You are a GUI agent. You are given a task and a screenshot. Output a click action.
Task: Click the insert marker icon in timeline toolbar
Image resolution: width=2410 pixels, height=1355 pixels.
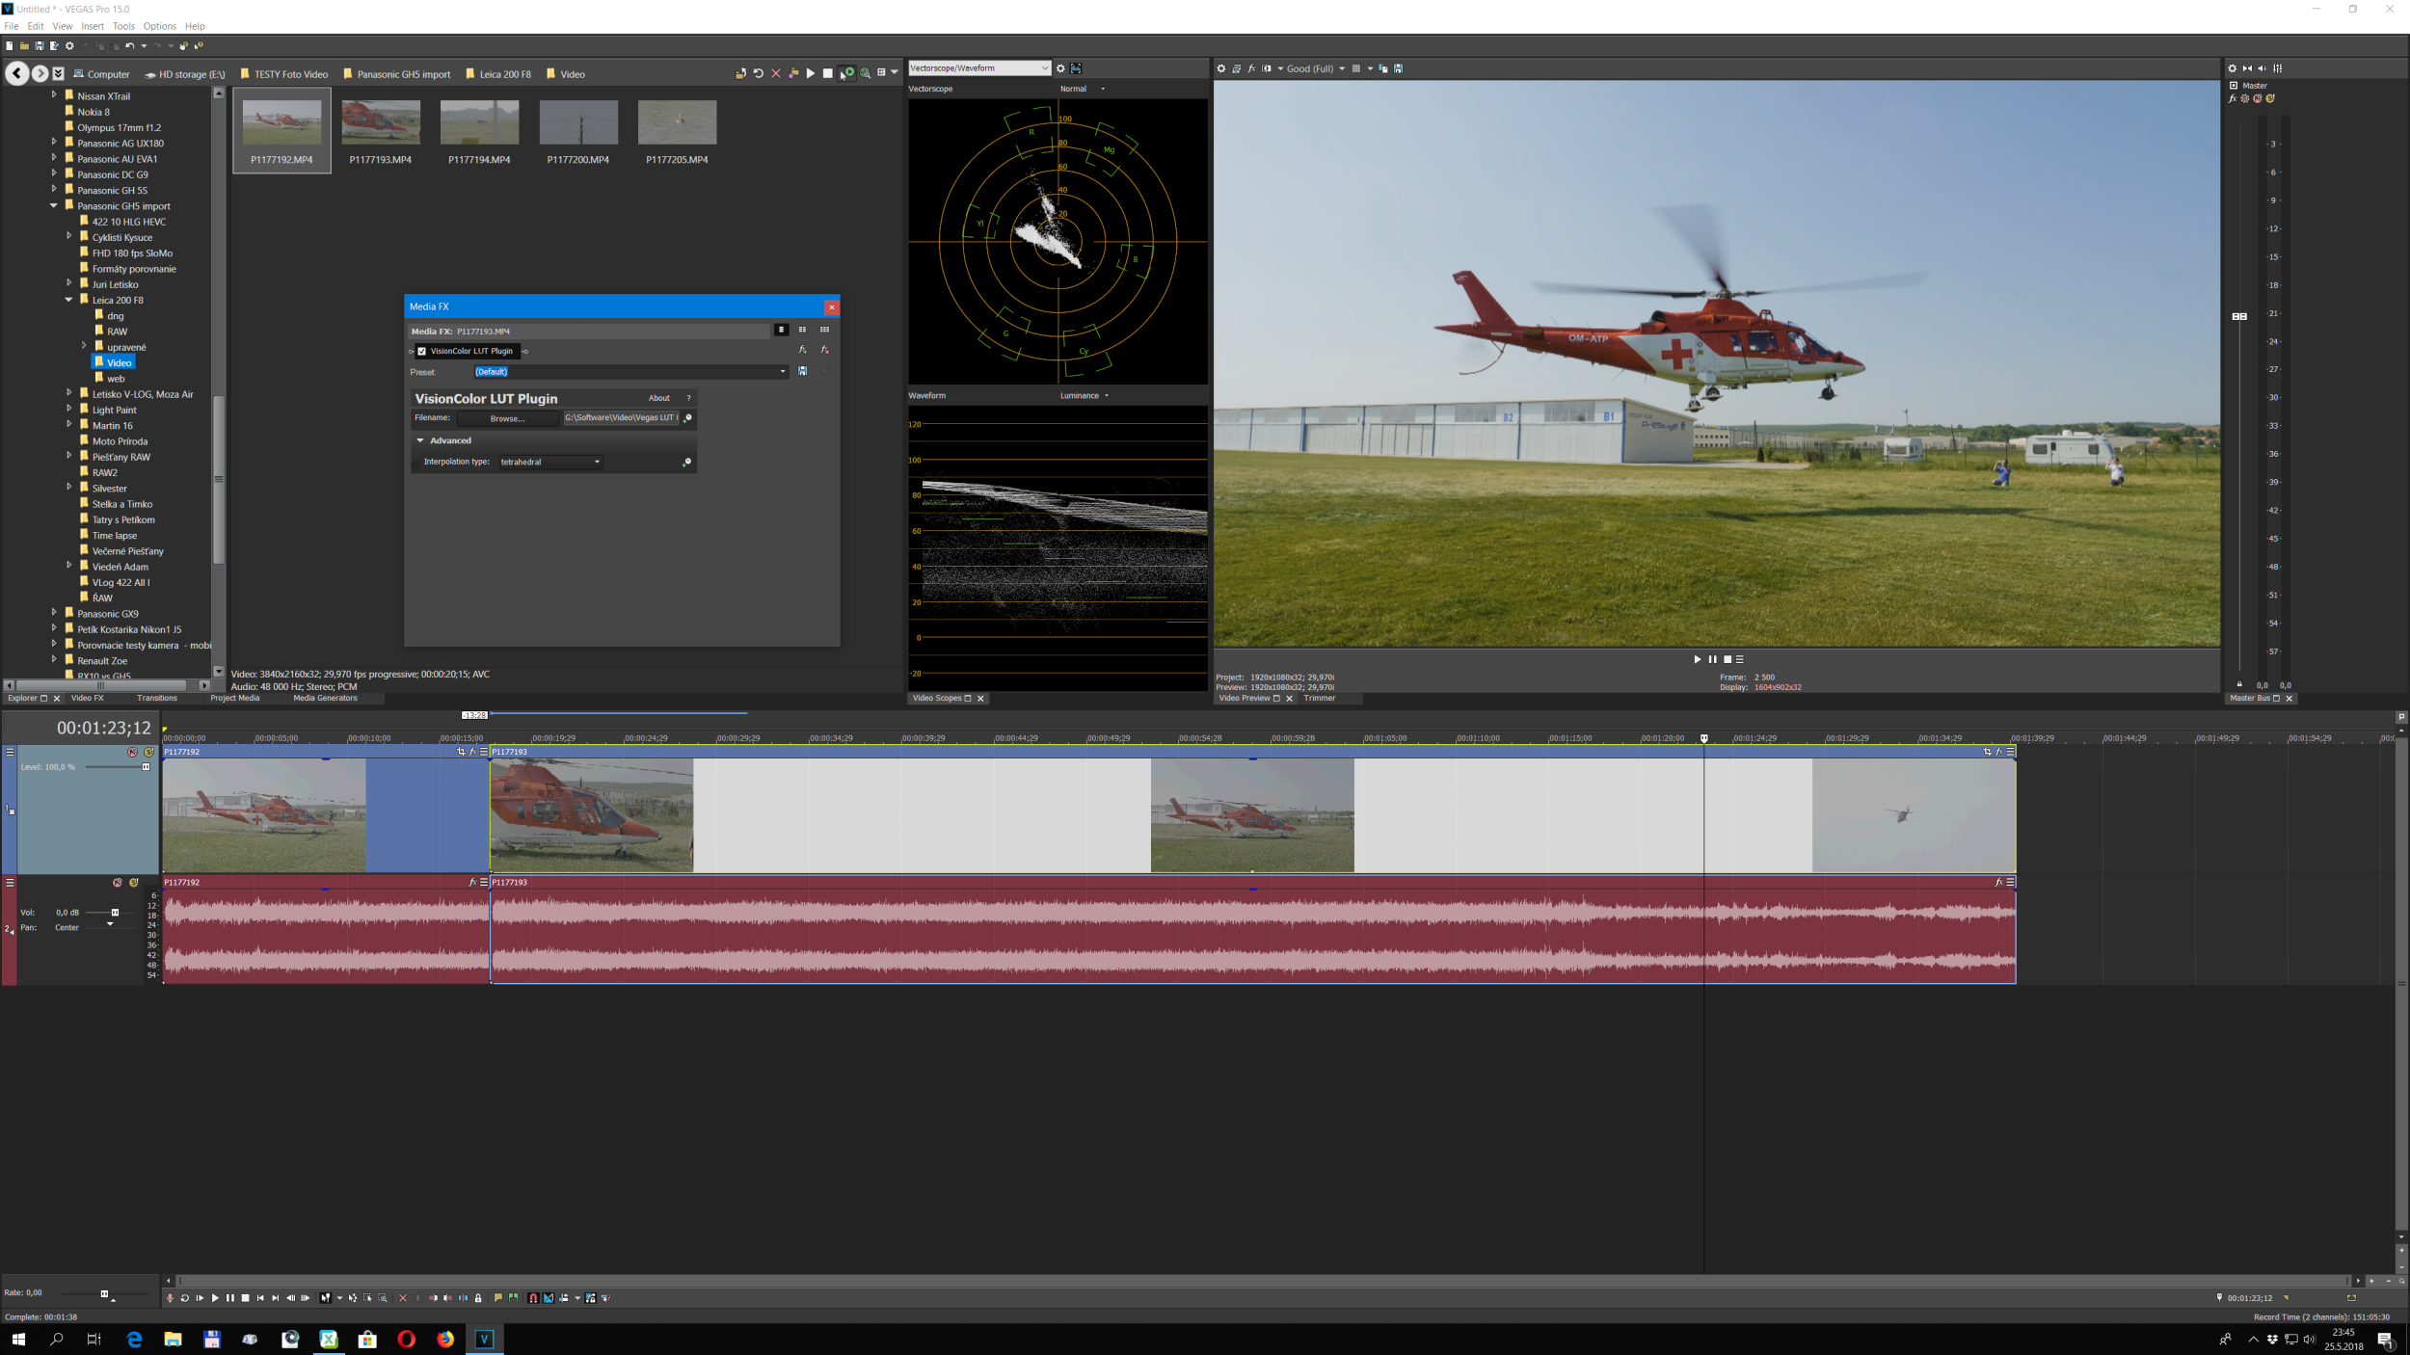[x=497, y=1298]
